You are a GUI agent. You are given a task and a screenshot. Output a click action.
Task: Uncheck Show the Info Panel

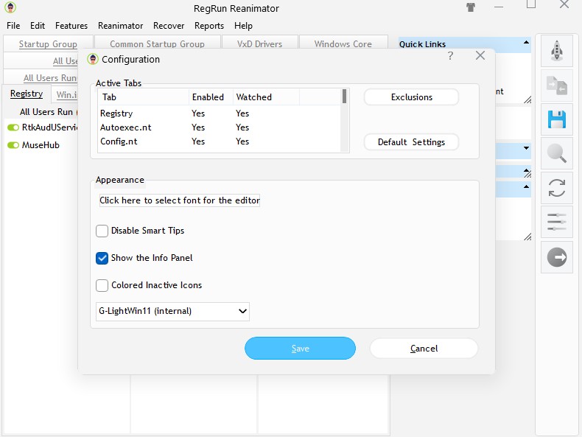point(102,258)
